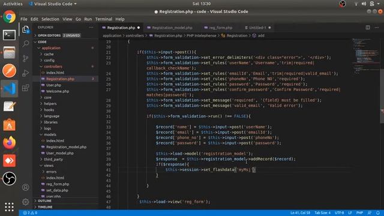Collapse the views folder
The height and width of the screenshot is (216, 384).
point(49,166)
